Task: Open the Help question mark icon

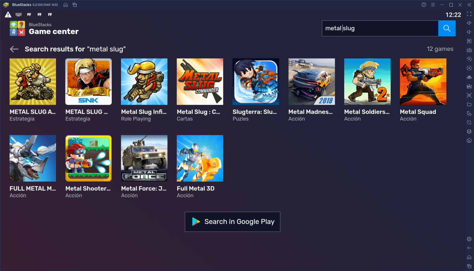Action: pyautogui.click(x=424, y=5)
